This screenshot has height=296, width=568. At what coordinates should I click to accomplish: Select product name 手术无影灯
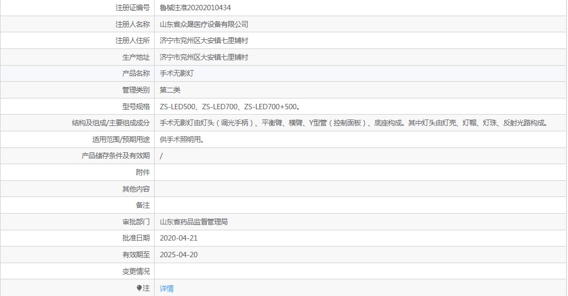click(176, 73)
